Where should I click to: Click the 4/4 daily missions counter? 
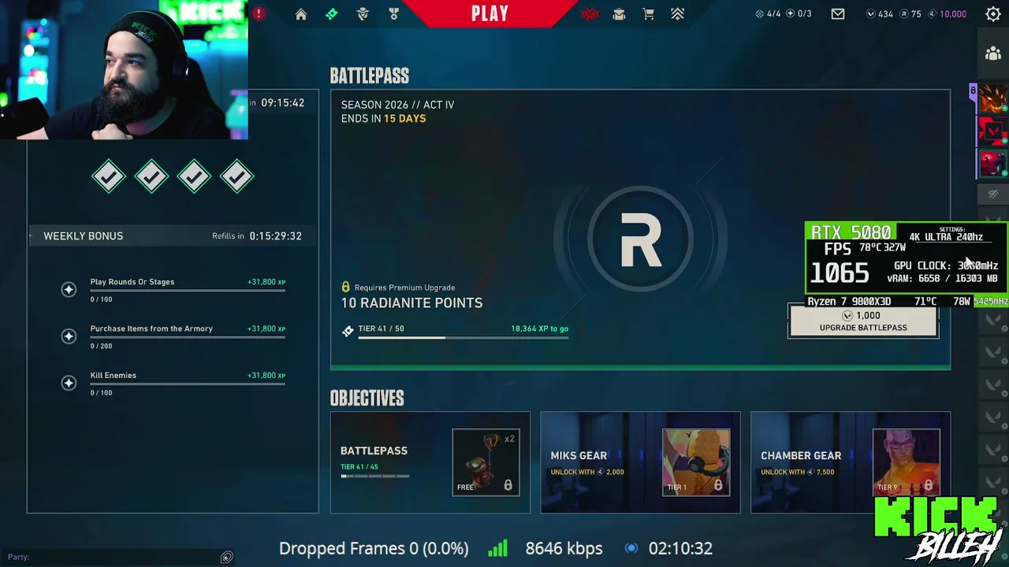(768, 14)
